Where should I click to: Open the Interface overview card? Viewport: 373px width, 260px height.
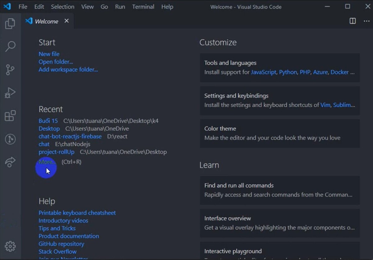(x=280, y=223)
